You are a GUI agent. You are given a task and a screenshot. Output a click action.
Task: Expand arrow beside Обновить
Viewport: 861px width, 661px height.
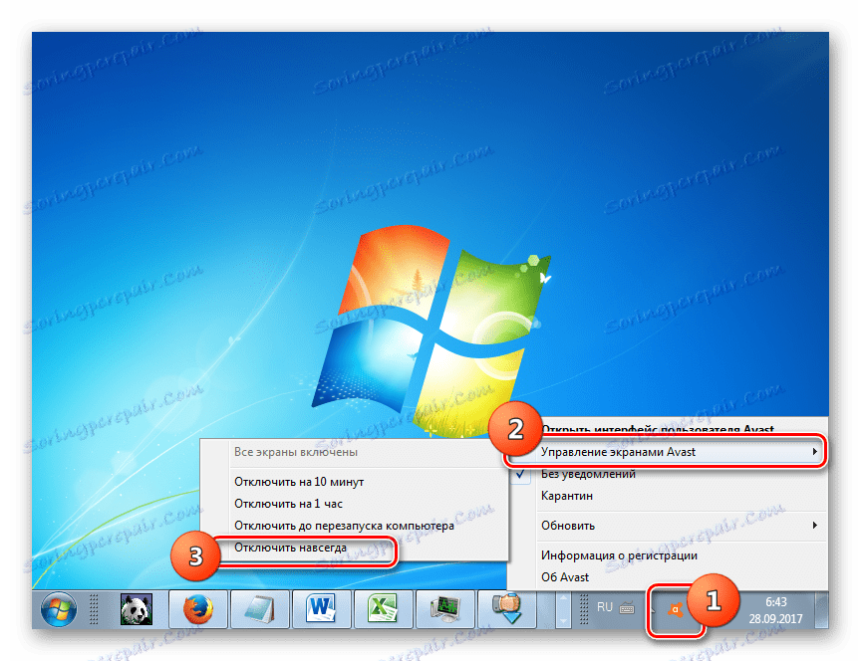click(815, 526)
